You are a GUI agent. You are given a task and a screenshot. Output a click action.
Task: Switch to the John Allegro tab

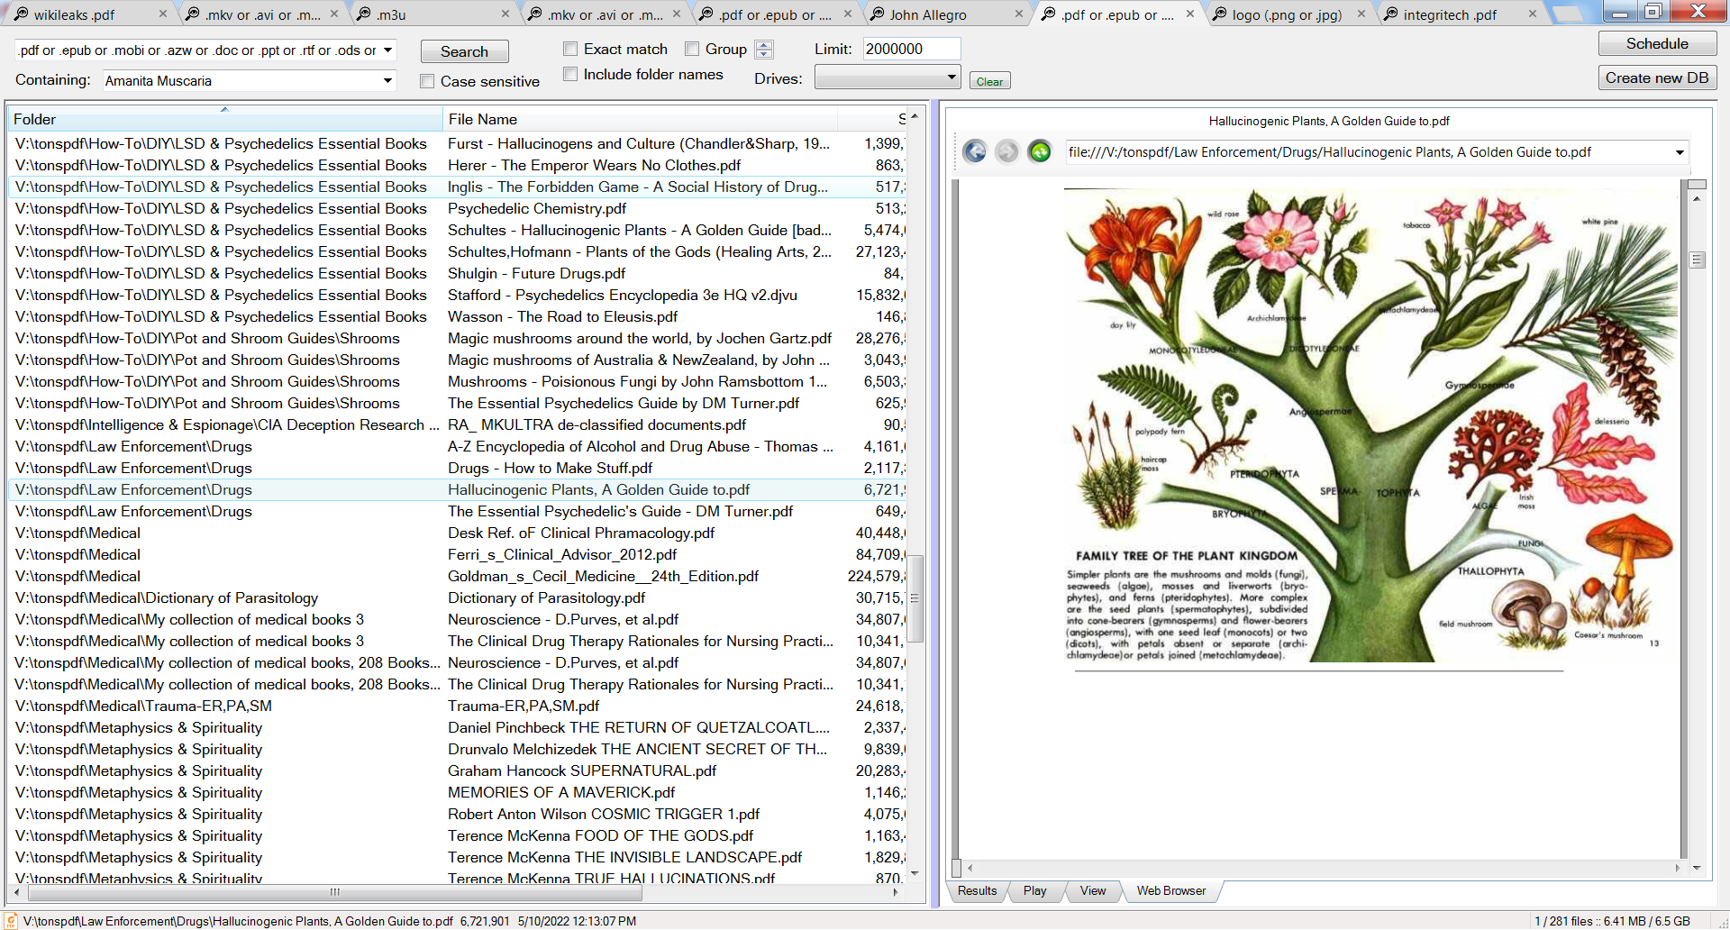pyautogui.click(x=946, y=14)
